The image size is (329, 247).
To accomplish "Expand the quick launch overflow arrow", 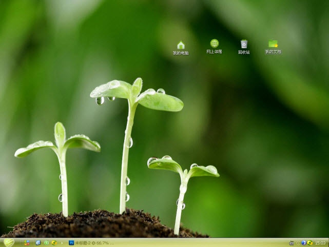I will click(x=63, y=243).
